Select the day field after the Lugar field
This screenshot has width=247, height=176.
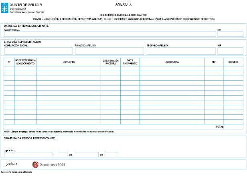pyautogui.click(x=63, y=154)
